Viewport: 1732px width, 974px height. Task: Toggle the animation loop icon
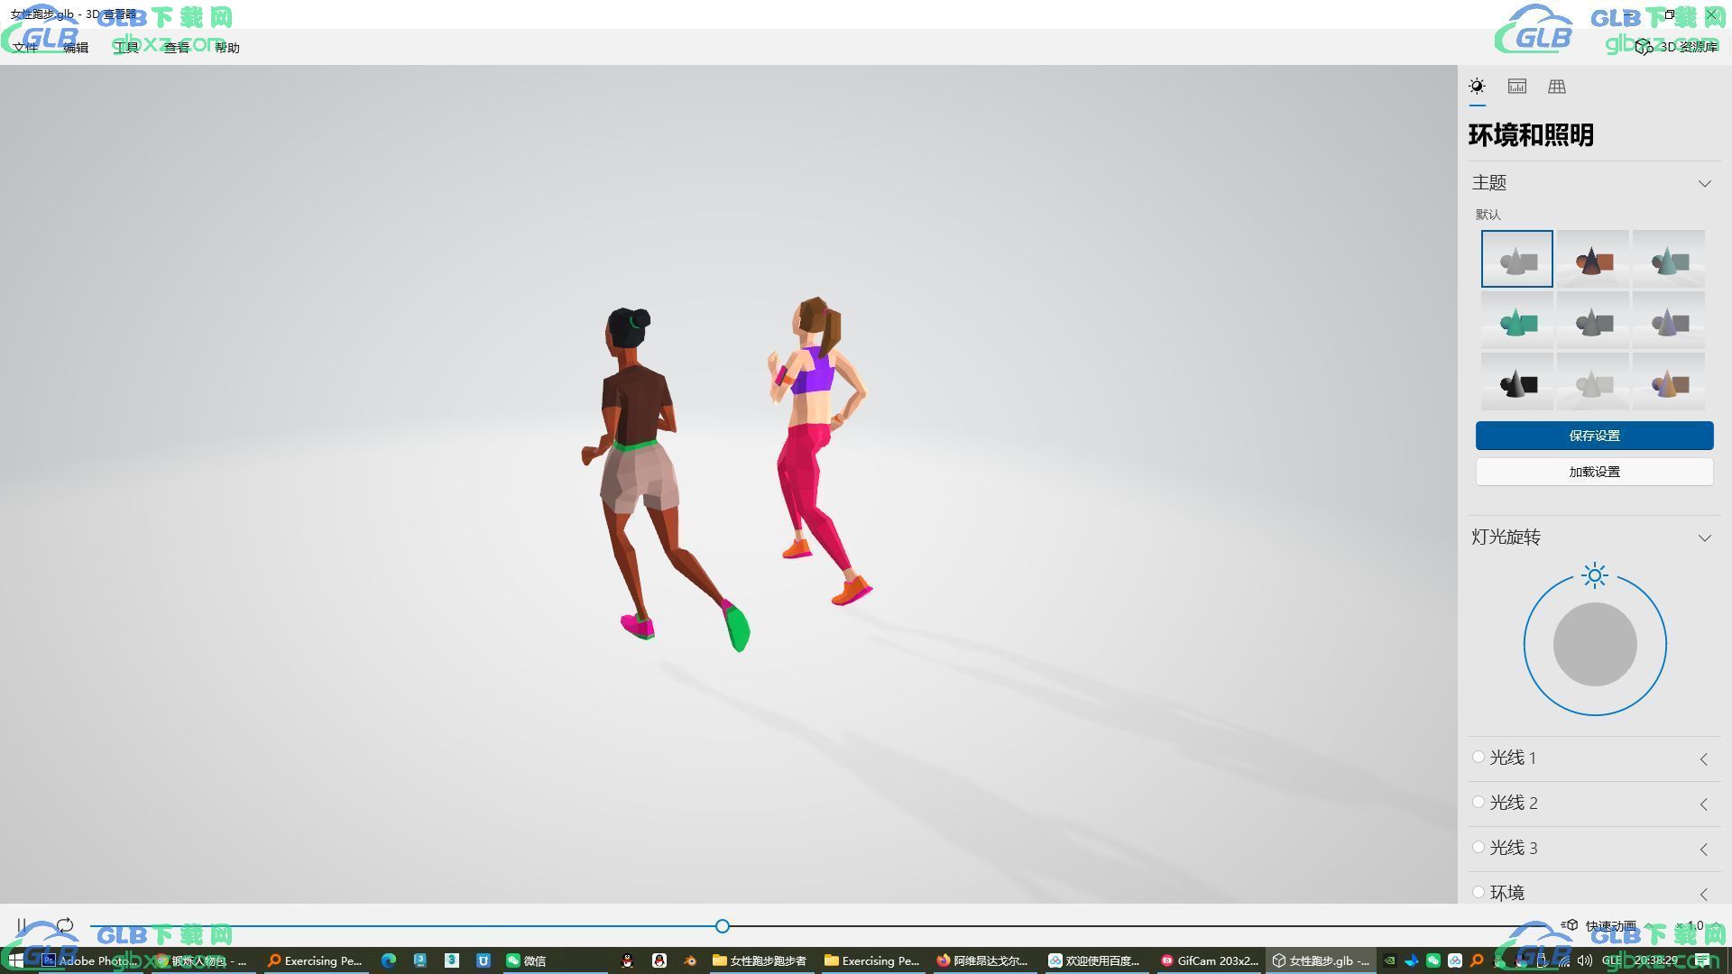pyautogui.click(x=65, y=925)
